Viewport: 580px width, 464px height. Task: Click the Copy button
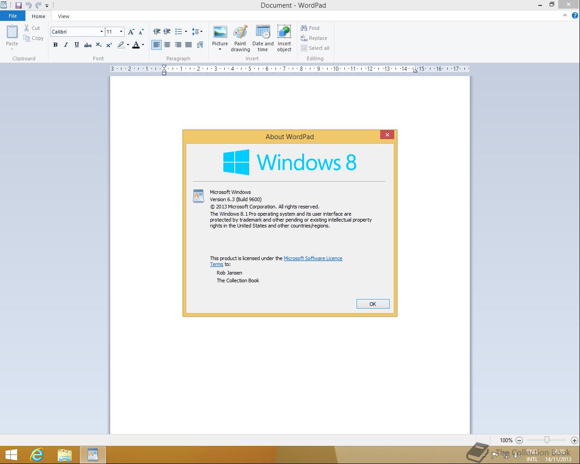(x=34, y=38)
